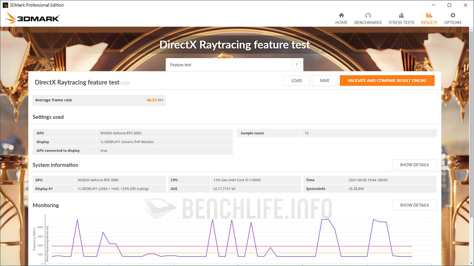Show details for Monitoring section

pyautogui.click(x=414, y=205)
